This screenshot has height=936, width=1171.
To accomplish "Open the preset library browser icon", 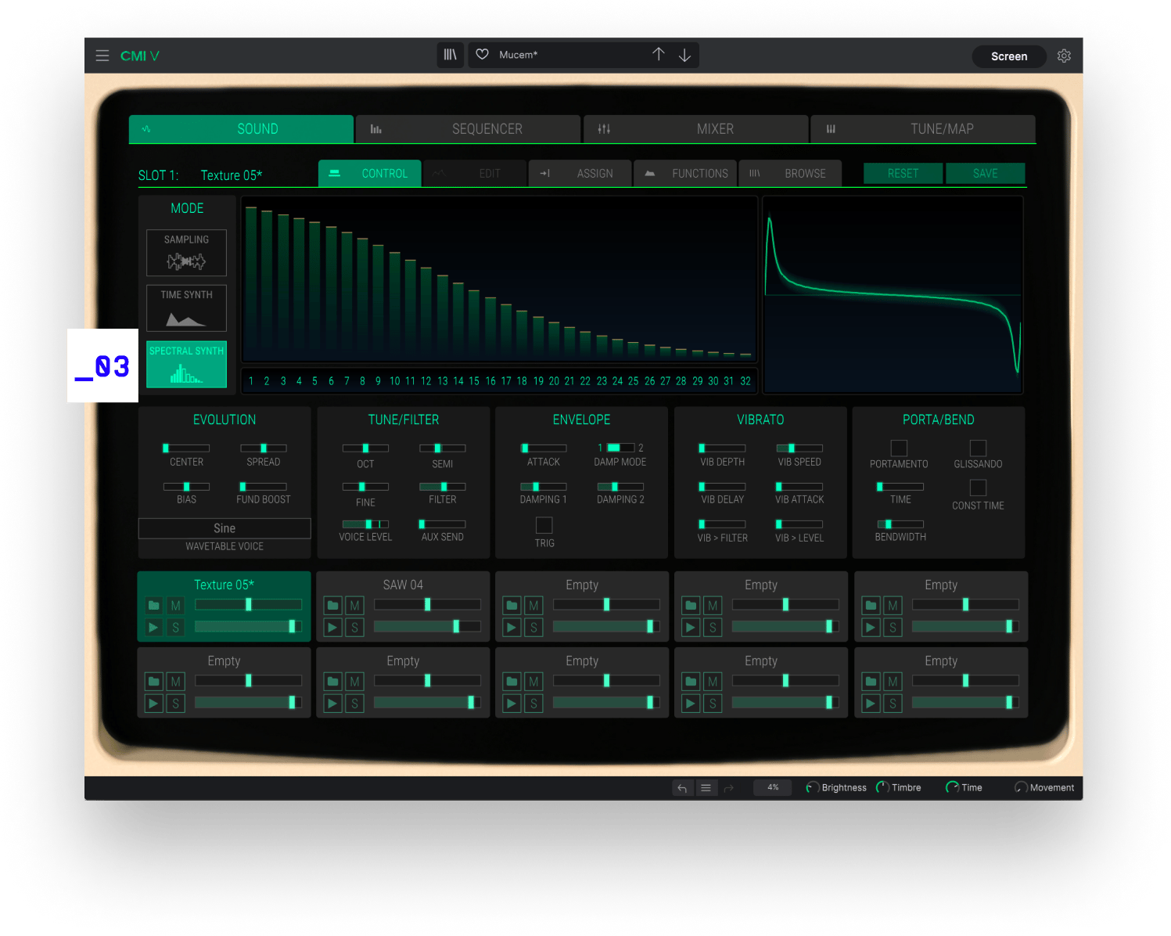I will (x=450, y=55).
